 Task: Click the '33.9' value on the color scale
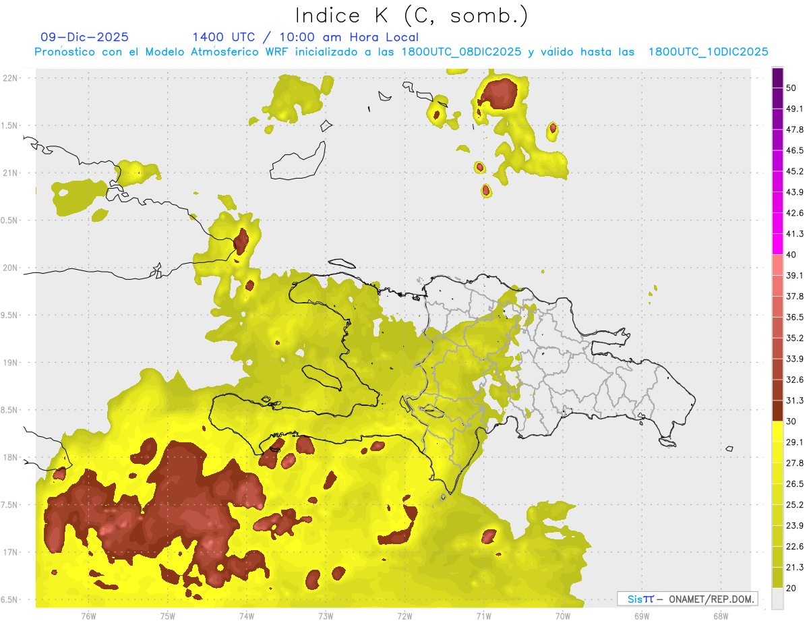coord(795,359)
